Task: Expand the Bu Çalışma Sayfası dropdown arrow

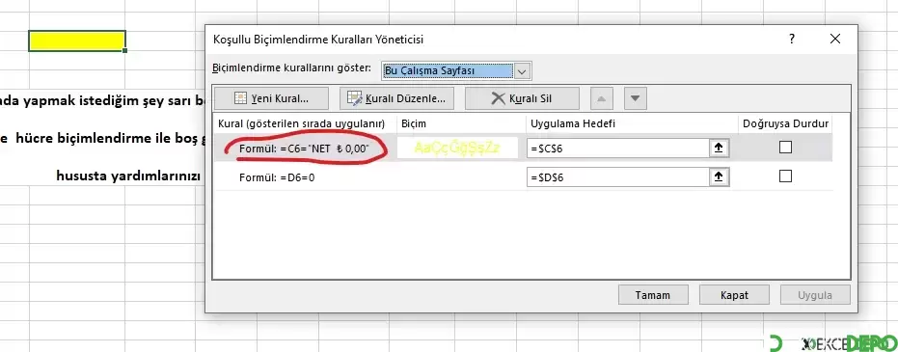Action: point(522,71)
